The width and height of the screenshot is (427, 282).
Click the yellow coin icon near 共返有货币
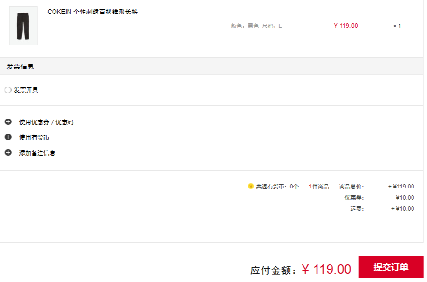tap(251, 187)
